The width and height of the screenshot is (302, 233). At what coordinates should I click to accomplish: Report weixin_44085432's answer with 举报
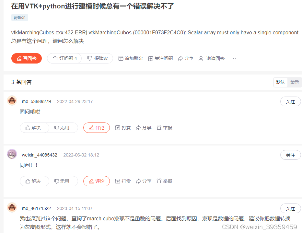pos(164,181)
